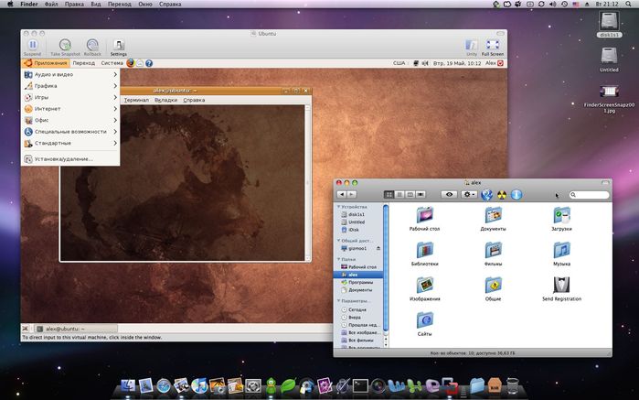The image size is (639, 400).
Task: Eject giamoo1 in Finder sidebar
Action: pyautogui.click(x=378, y=248)
